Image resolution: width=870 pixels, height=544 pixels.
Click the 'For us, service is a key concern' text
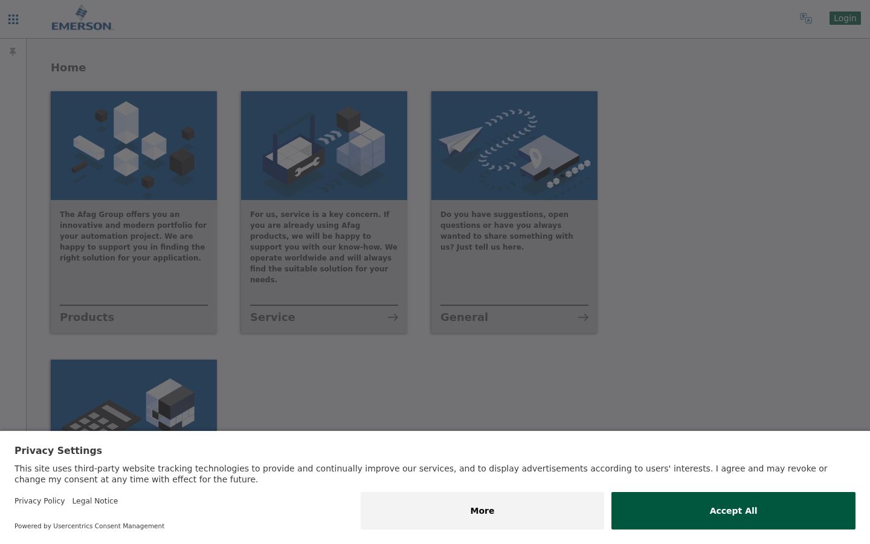(324, 247)
